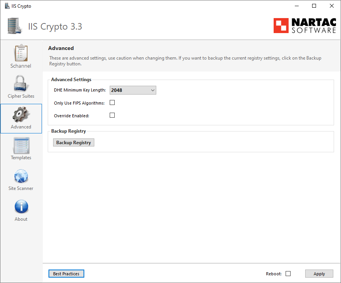Open the Site Scanner globe icon
This screenshot has height=283, width=341.
(21, 176)
